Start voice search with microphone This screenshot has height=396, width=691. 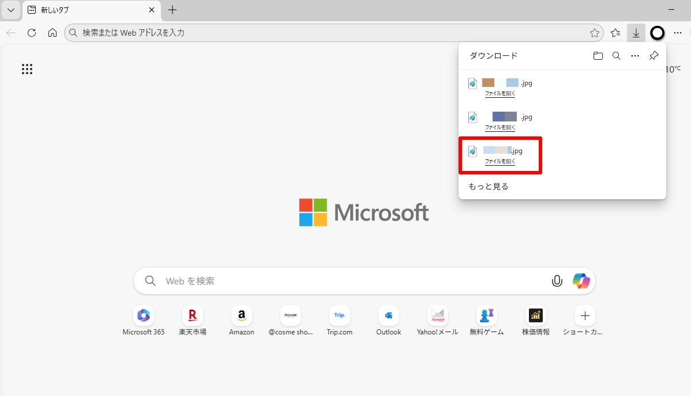[x=557, y=281]
